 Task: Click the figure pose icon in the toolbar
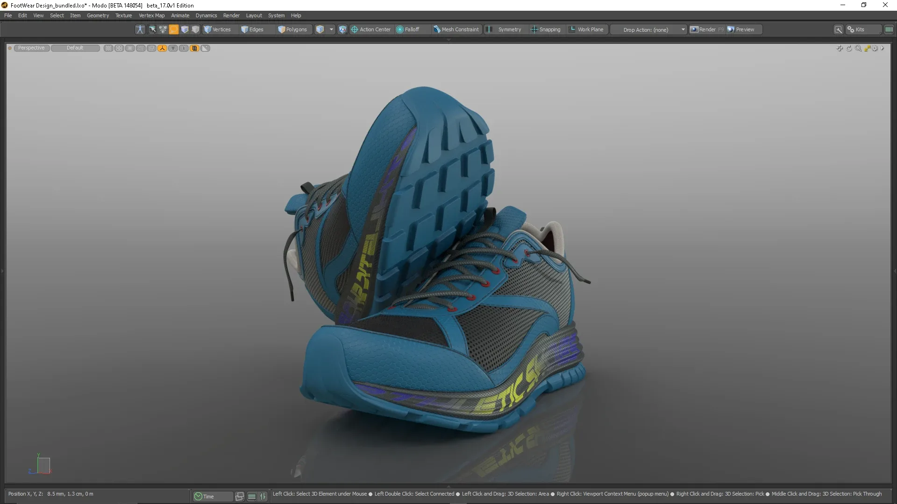tap(140, 29)
